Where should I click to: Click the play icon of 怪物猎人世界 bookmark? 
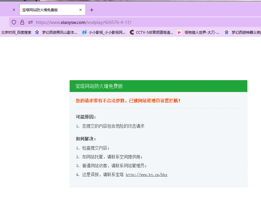click(179, 32)
